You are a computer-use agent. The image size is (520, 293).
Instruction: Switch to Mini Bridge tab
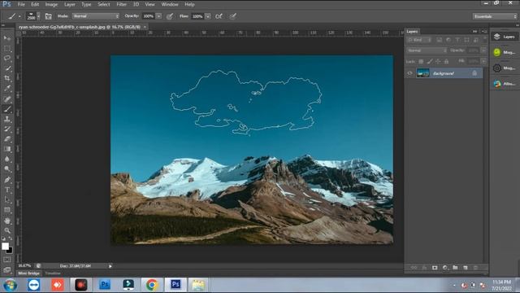[29, 273]
